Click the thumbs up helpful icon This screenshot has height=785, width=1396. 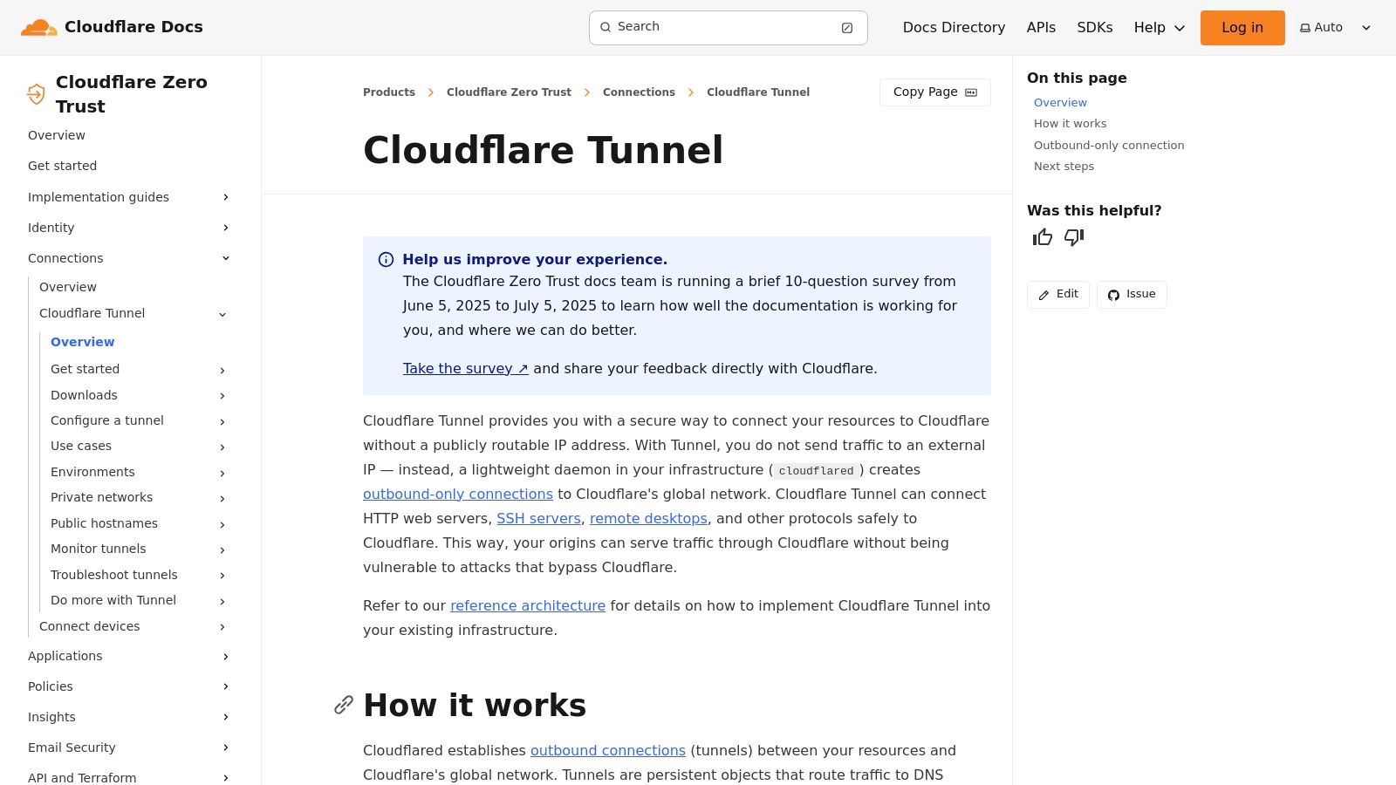(1043, 237)
